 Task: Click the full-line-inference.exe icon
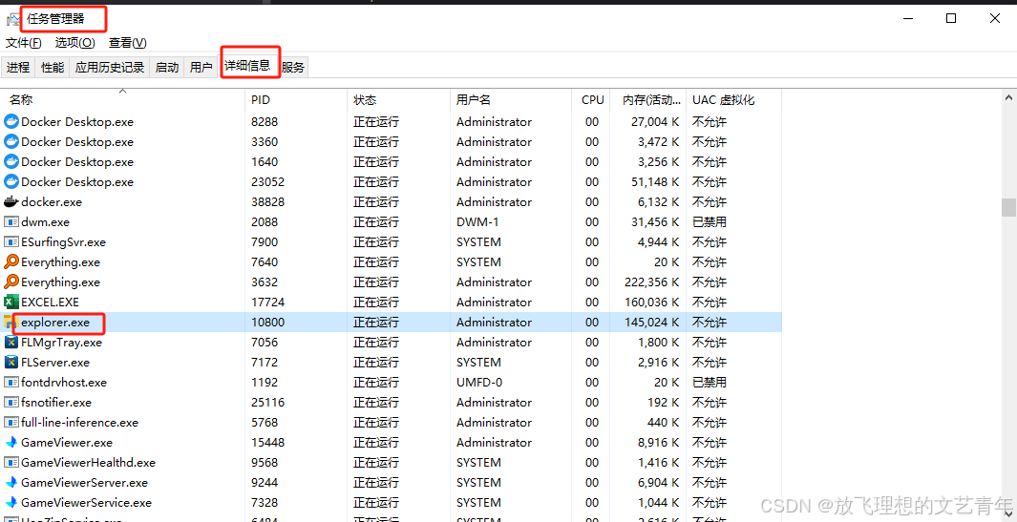(x=11, y=422)
